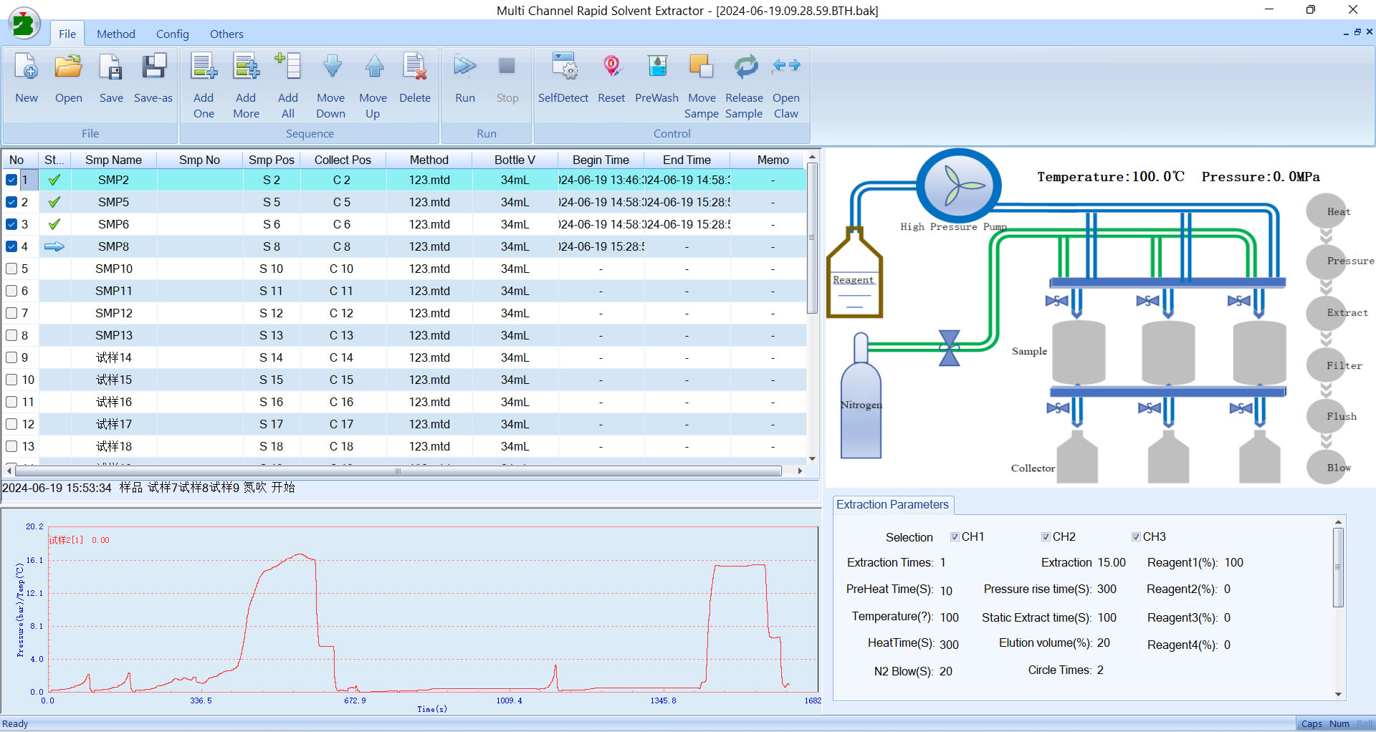Click the N2 Blow(S) value 20

pos(946,672)
